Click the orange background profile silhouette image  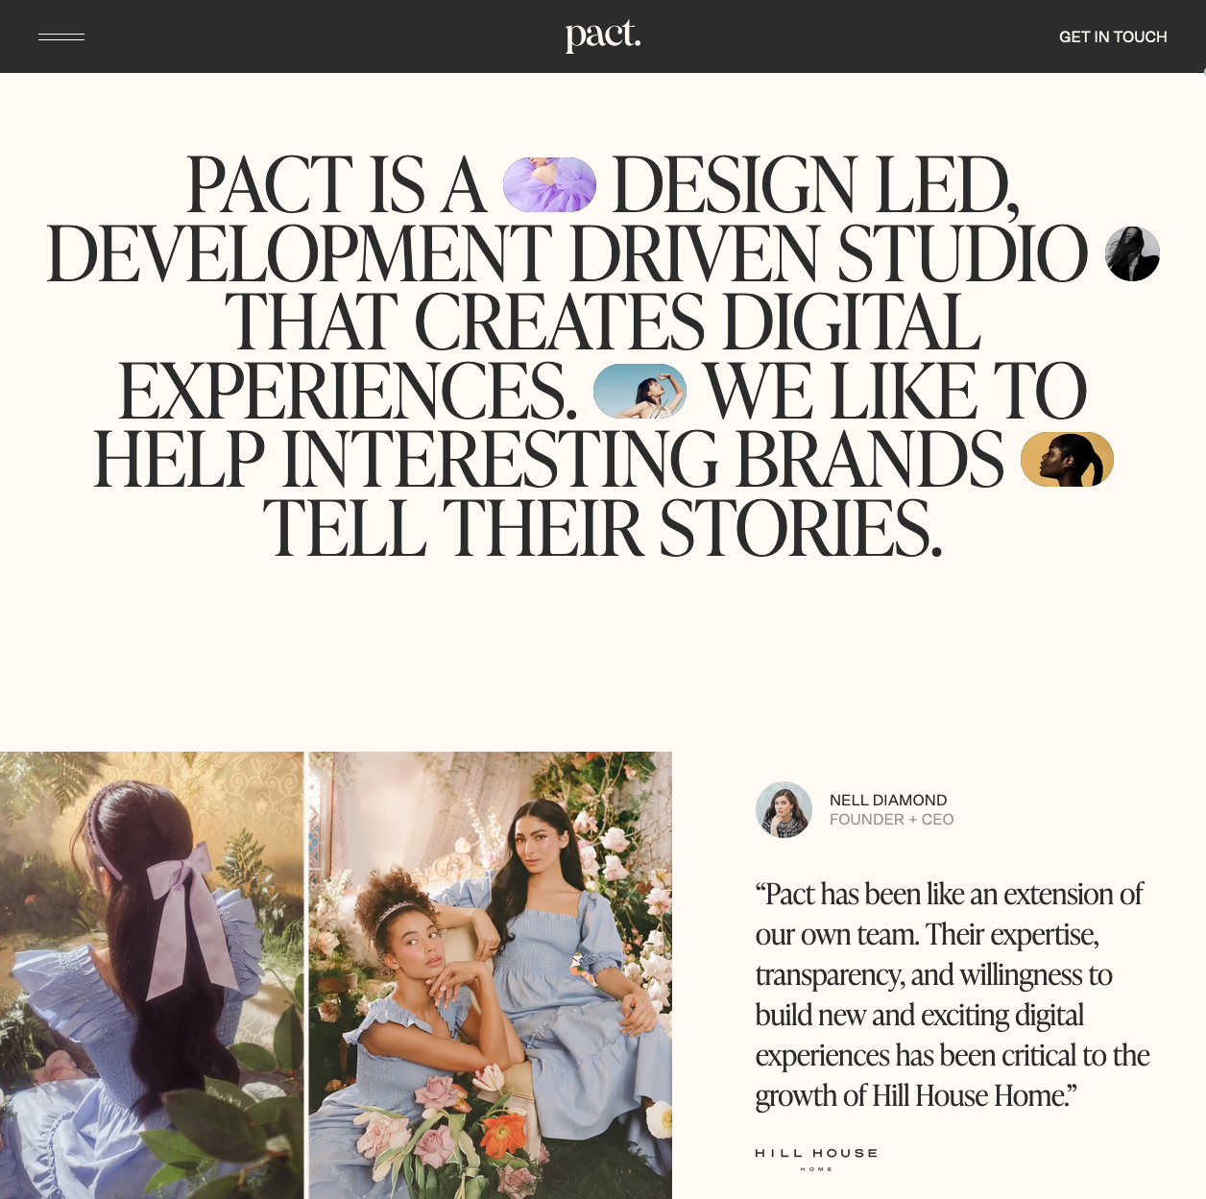pos(1067,460)
